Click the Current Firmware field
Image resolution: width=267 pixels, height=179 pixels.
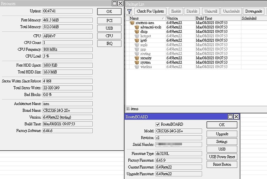[x=179, y=167]
